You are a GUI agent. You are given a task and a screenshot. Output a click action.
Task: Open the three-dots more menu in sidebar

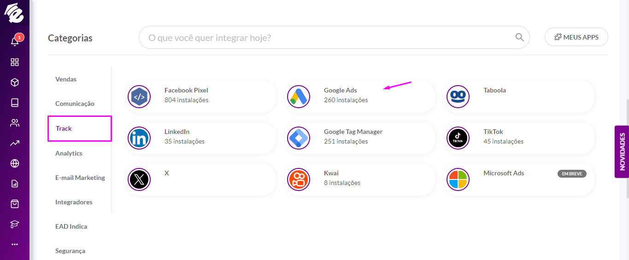point(15,244)
